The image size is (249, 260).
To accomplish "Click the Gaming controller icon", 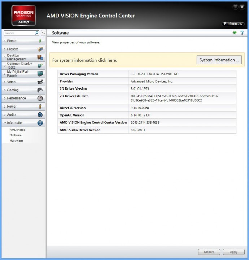I will coord(40,90).
